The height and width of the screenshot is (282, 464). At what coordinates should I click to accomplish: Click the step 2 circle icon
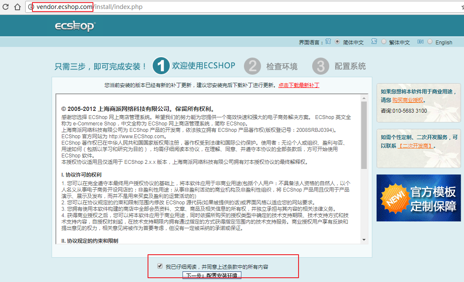pyautogui.click(x=252, y=66)
